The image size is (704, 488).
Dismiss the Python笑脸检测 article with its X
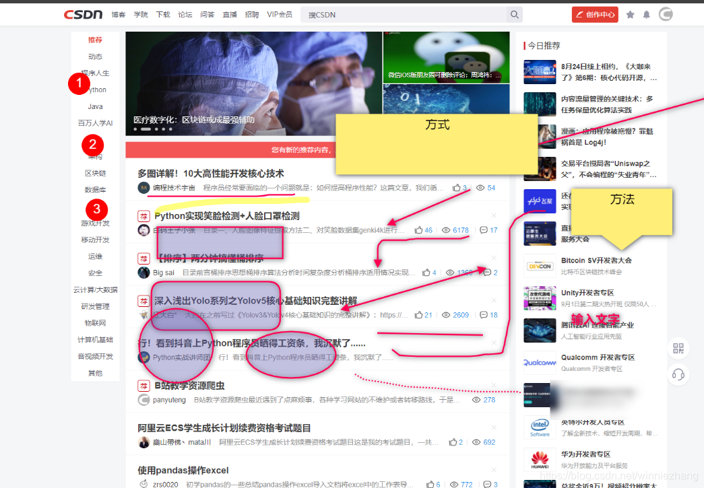(x=494, y=216)
